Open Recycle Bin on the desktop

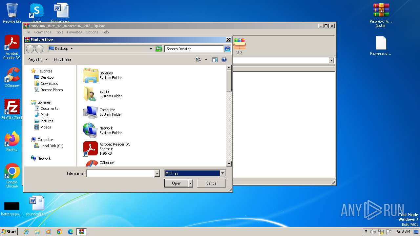(12, 13)
